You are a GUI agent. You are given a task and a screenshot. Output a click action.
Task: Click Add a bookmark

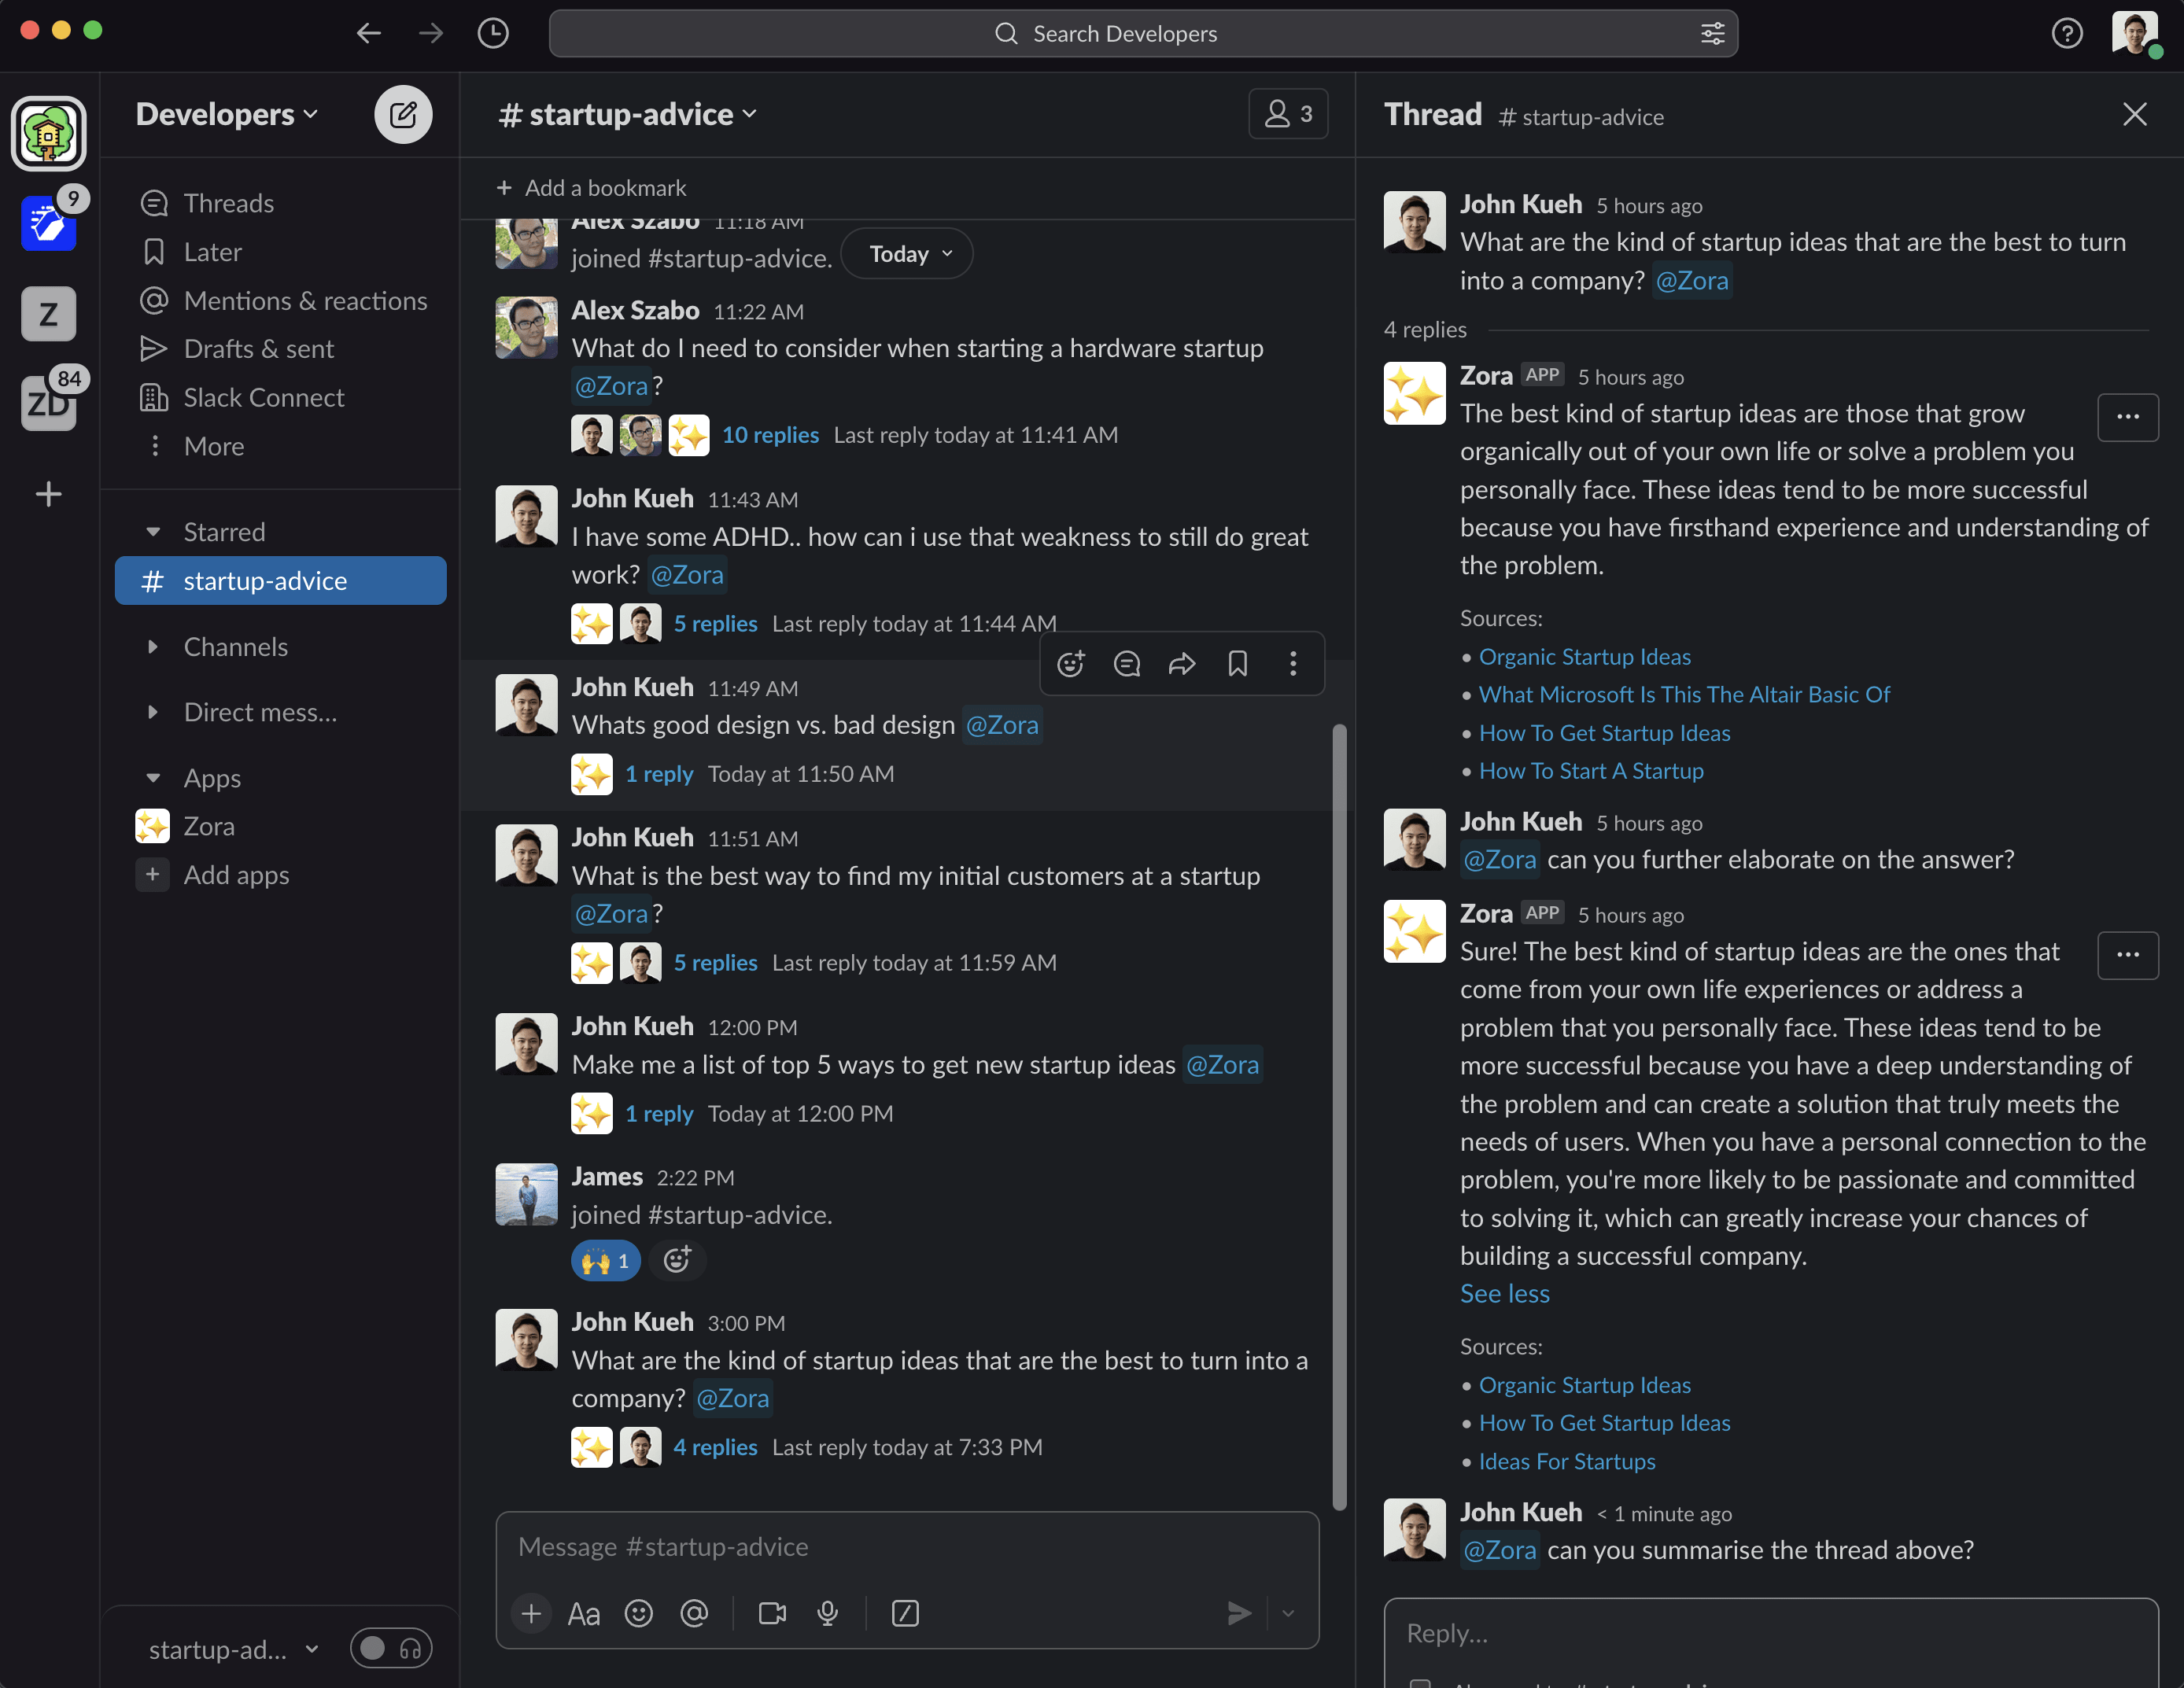(x=591, y=188)
